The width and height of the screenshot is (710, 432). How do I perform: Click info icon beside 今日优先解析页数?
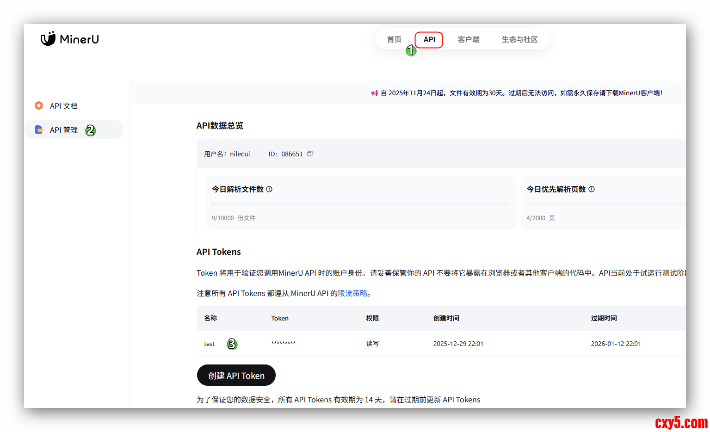tap(592, 189)
